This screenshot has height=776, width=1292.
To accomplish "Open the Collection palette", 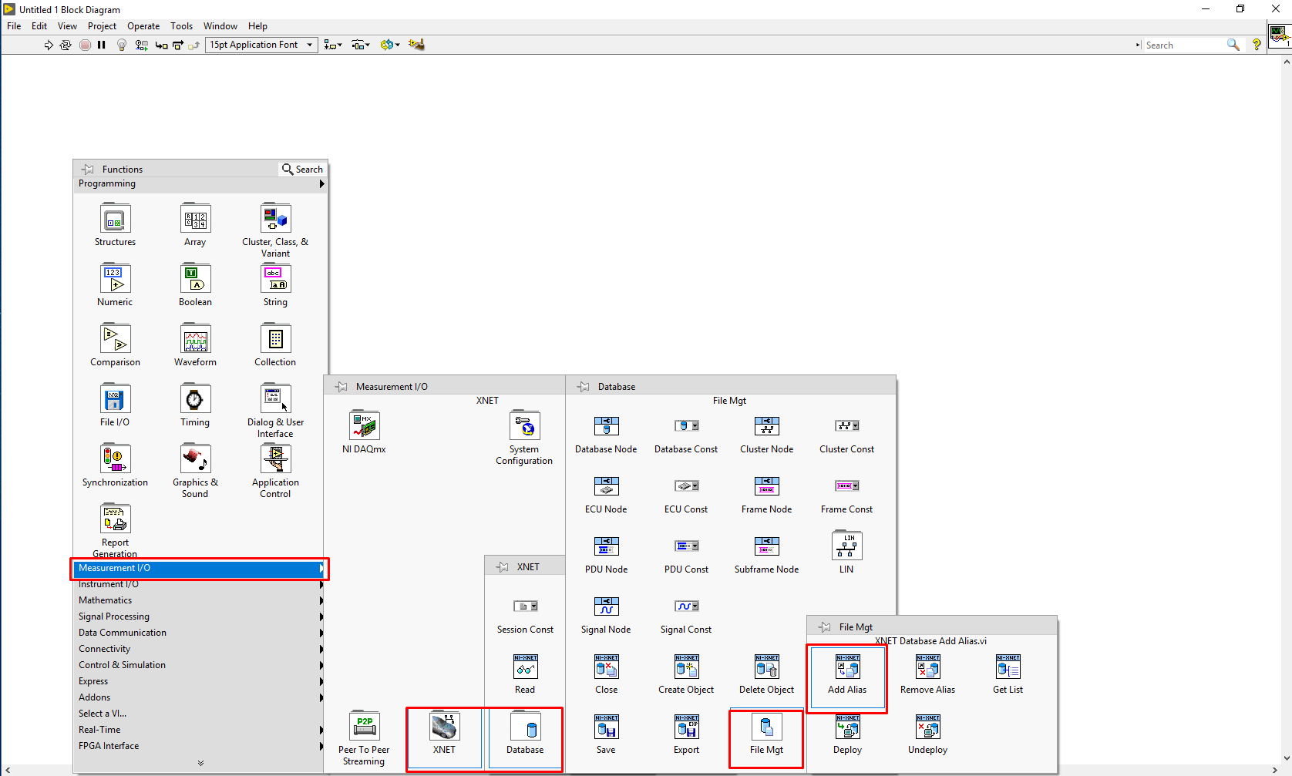I will point(275,339).
